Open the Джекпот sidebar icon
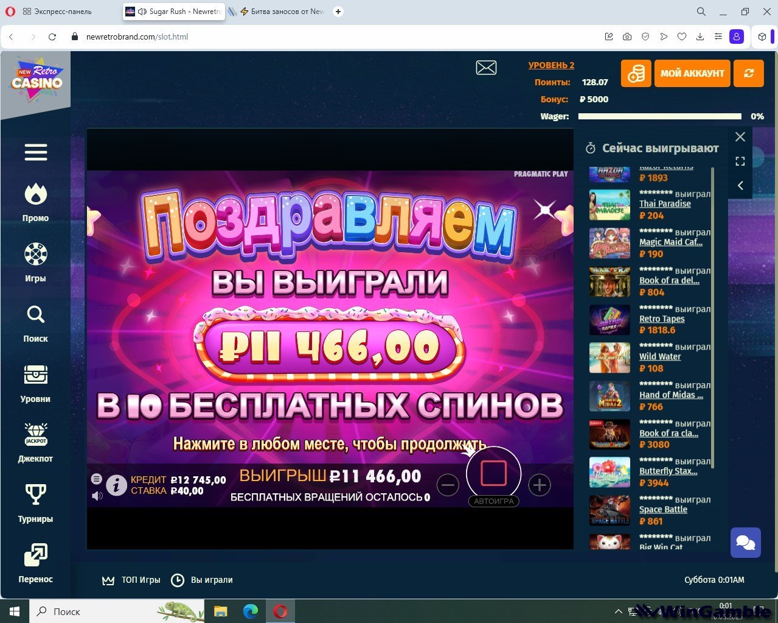The width and height of the screenshot is (778, 623). pos(35,435)
